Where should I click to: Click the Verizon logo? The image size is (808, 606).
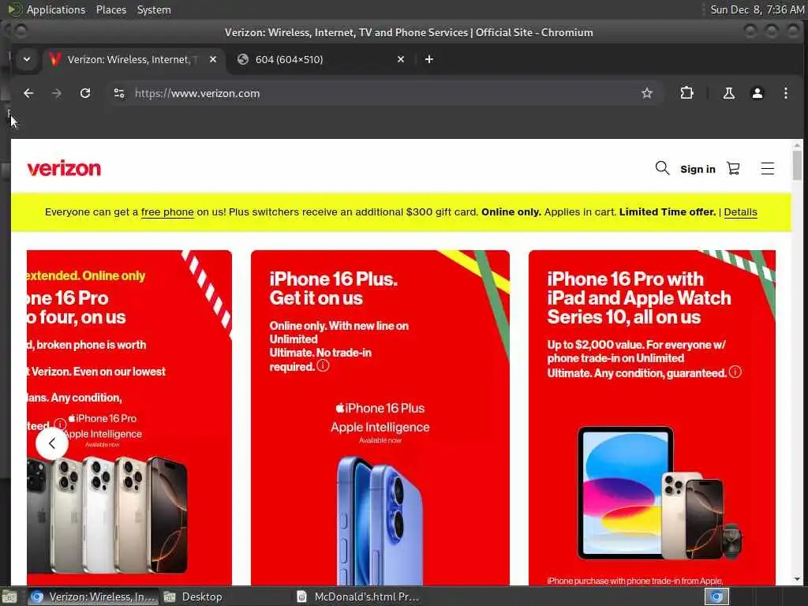click(64, 169)
